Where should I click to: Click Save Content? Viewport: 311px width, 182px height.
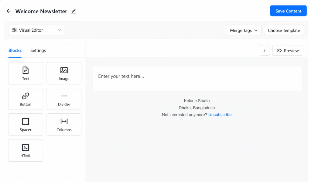[288, 11]
